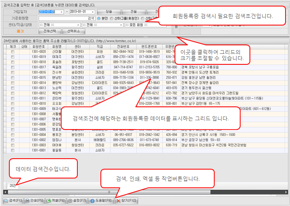Check the box for member 1301-0020
Viewport: 290px width, 206px height.
13,52
